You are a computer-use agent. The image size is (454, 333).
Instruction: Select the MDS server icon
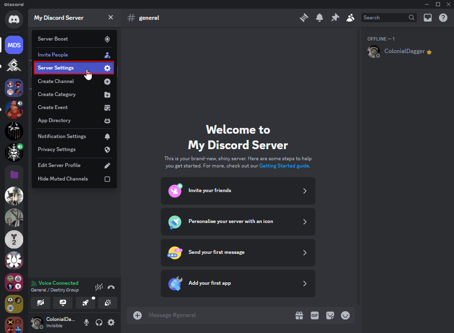point(14,45)
